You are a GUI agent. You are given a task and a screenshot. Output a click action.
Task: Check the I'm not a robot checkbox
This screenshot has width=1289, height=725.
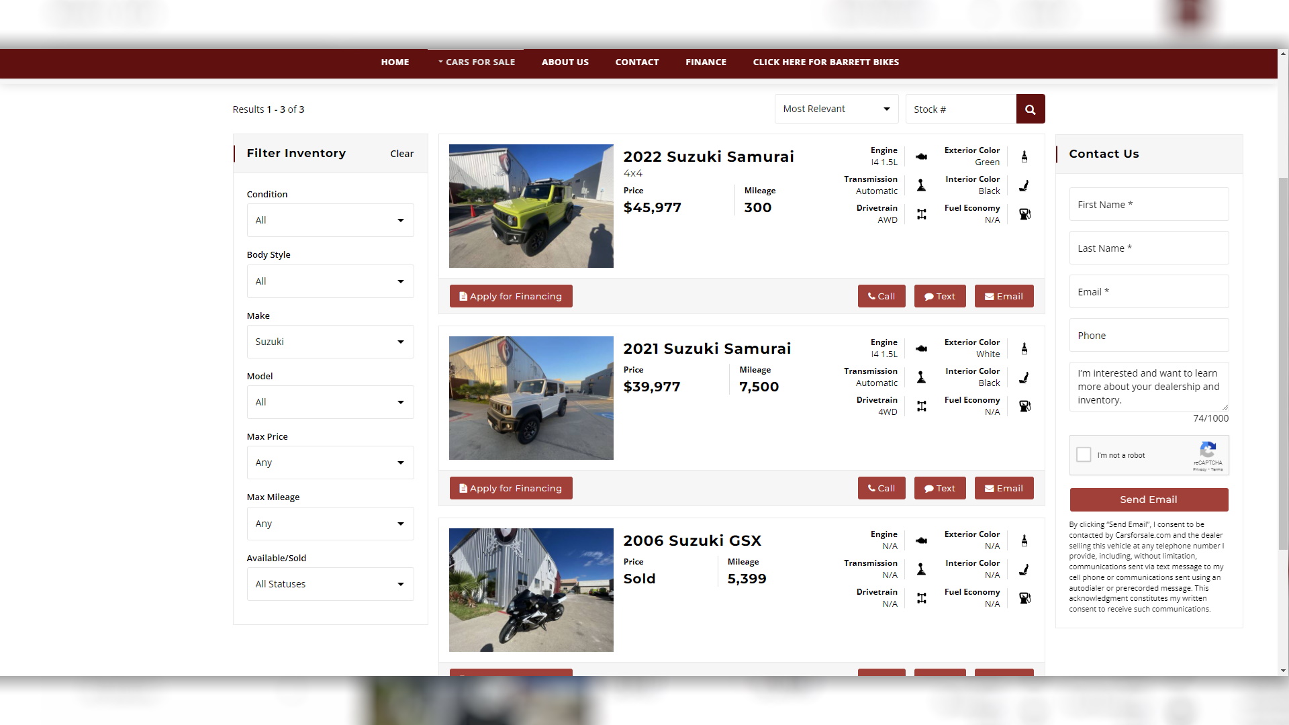tap(1084, 455)
